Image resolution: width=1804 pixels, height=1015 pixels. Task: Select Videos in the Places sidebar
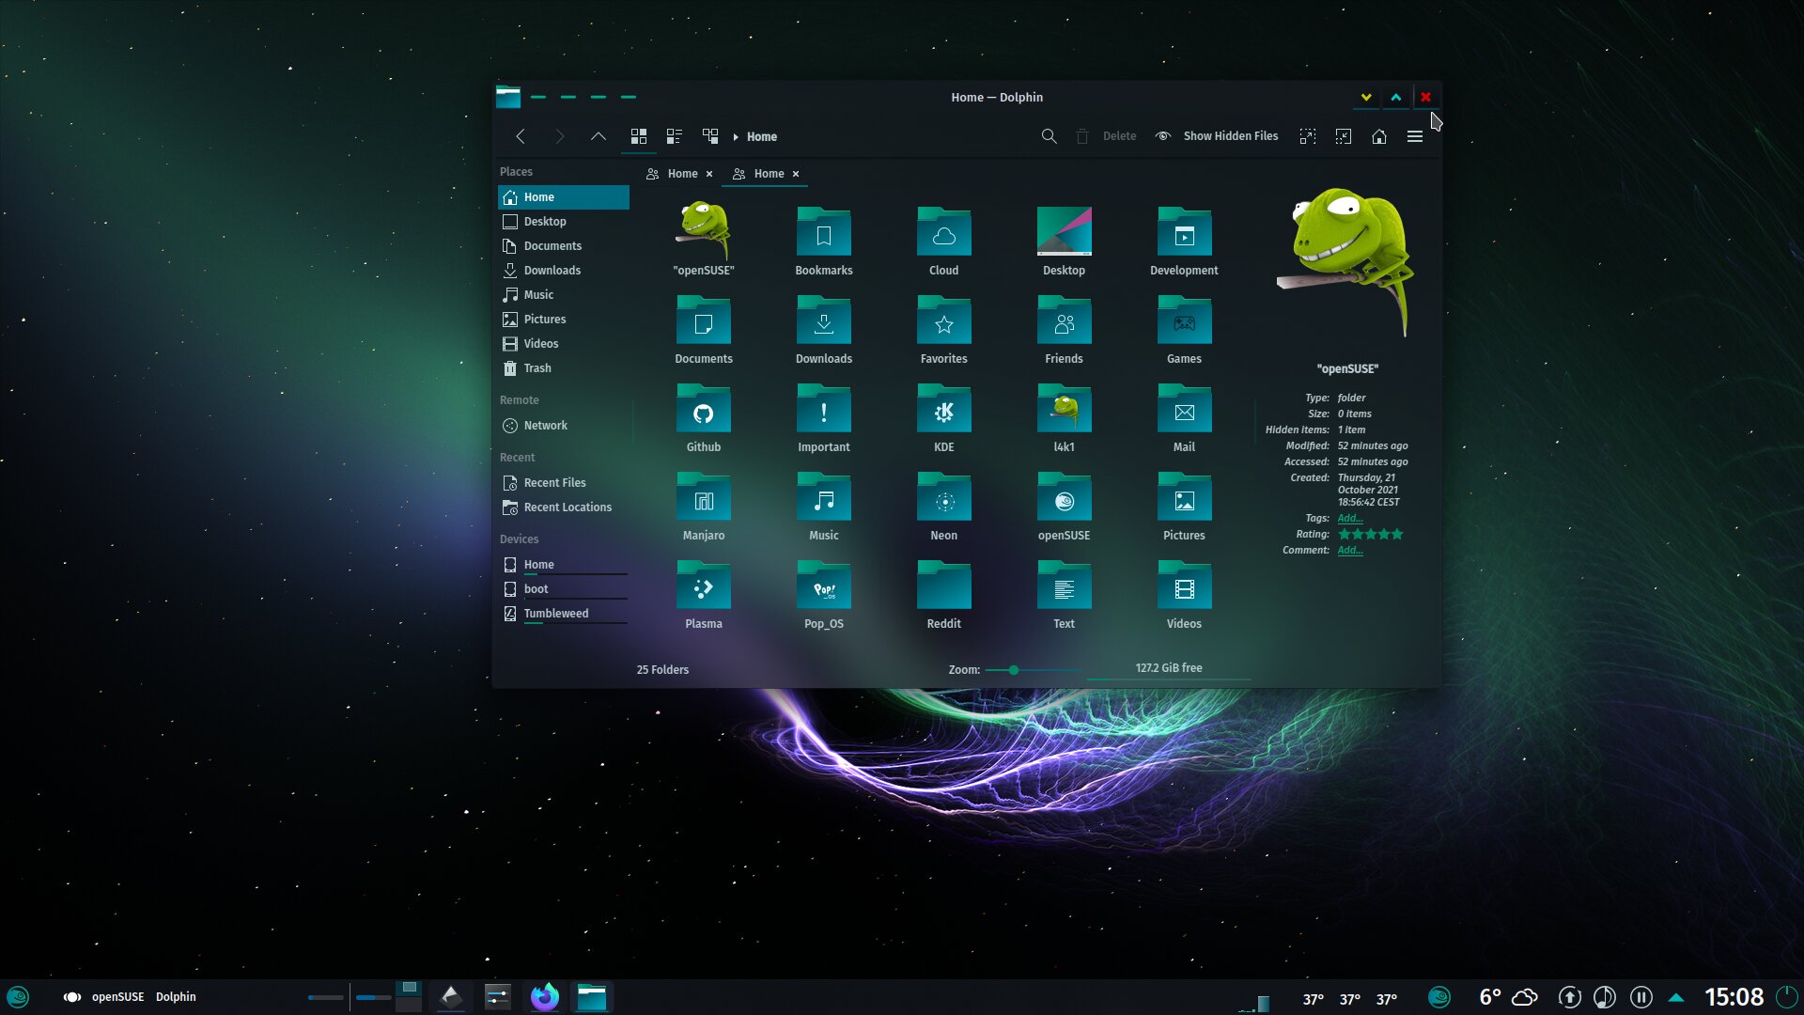563,344
